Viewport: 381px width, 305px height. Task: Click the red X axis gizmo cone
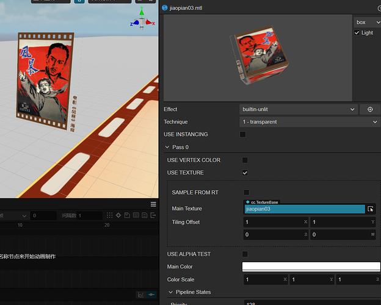pos(149,23)
